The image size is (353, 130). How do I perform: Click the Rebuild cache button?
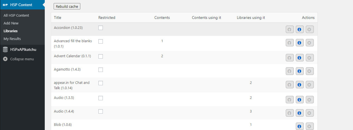click(67, 6)
